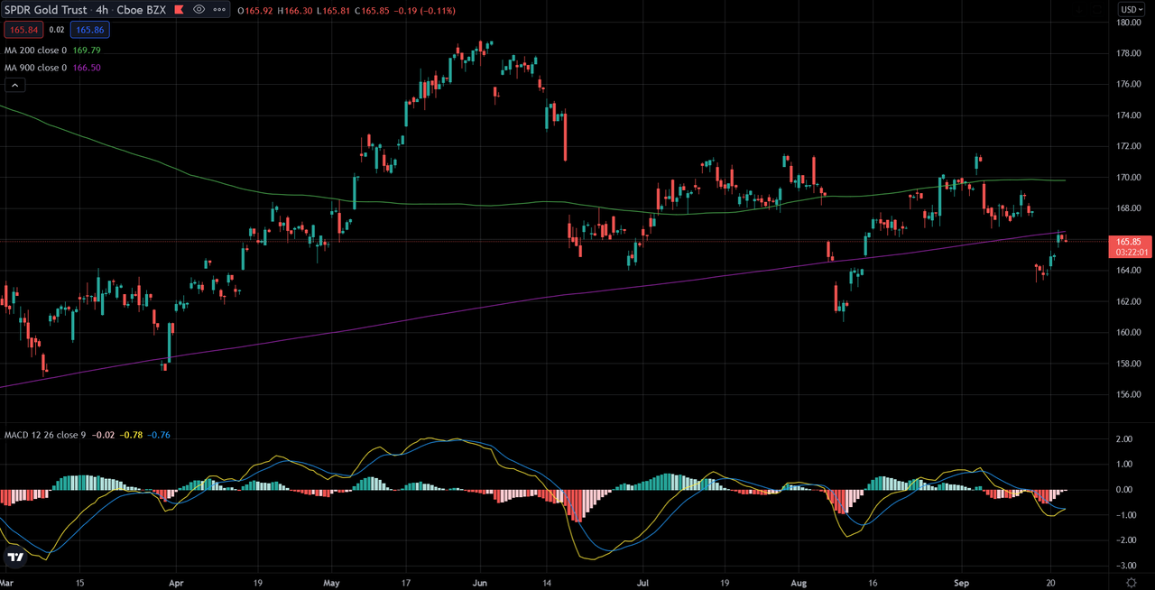Toggle symbol visibility with the eye icon
The image size is (1155, 590).
pyautogui.click(x=199, y=10)
